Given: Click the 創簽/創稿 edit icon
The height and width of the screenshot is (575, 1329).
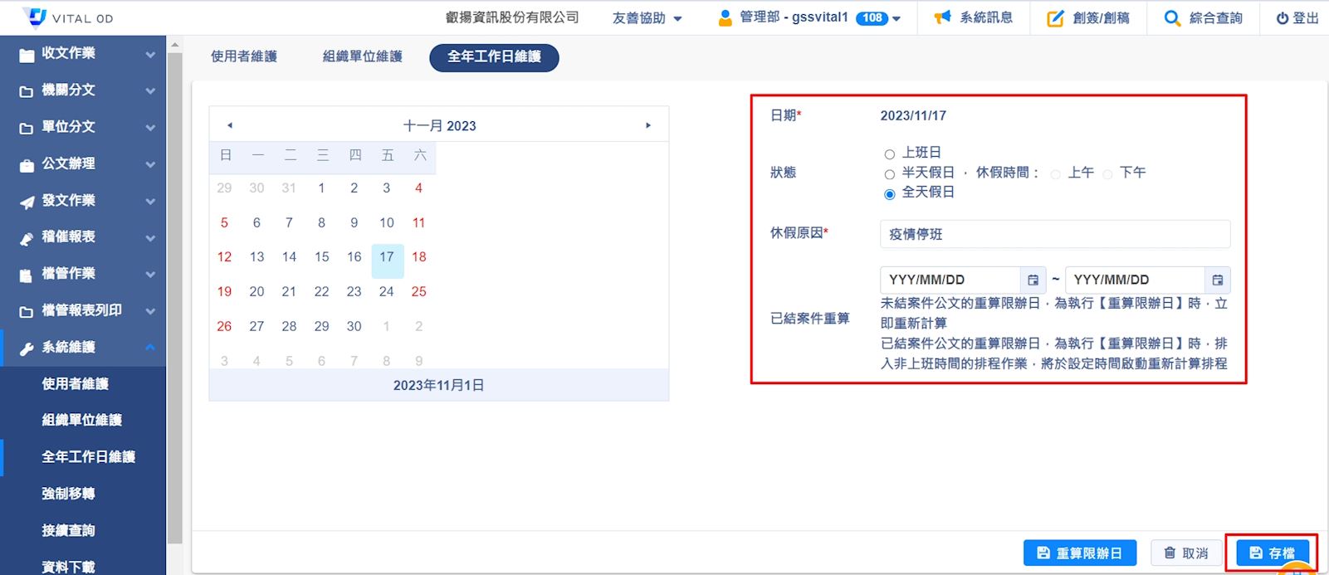Looking at the screenshot, I should tap(1055, 18).
